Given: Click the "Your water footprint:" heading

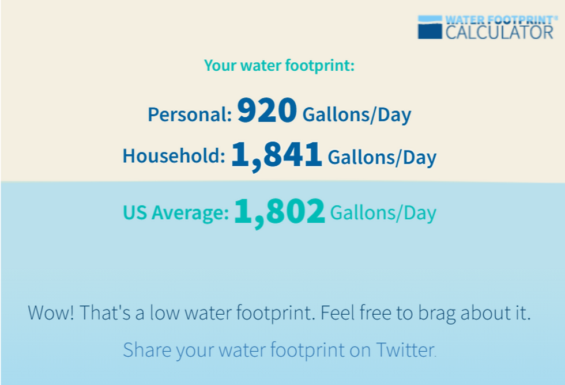Looking at the screenshot, I should pyautogui.click(x=279, y=66).
